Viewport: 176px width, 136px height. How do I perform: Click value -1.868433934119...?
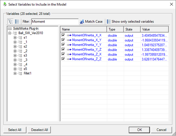[x=154, y=40]
